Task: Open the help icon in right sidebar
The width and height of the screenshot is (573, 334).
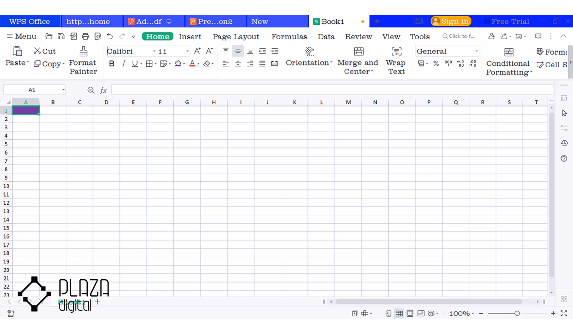Action: [x=564, y=158]
